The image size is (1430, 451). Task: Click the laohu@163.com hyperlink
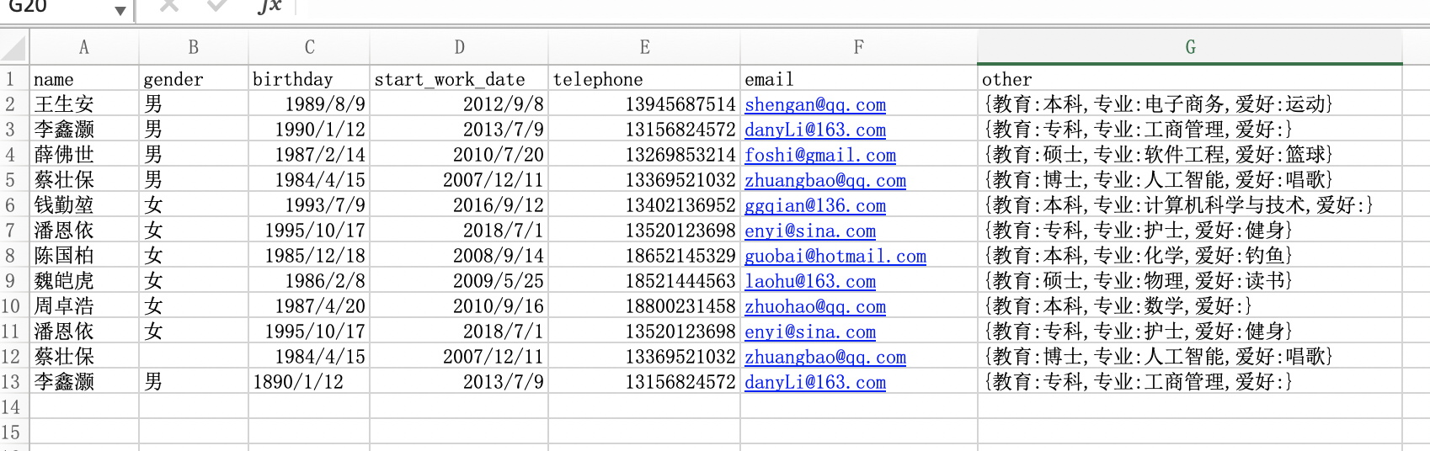[x=809, y=282]
